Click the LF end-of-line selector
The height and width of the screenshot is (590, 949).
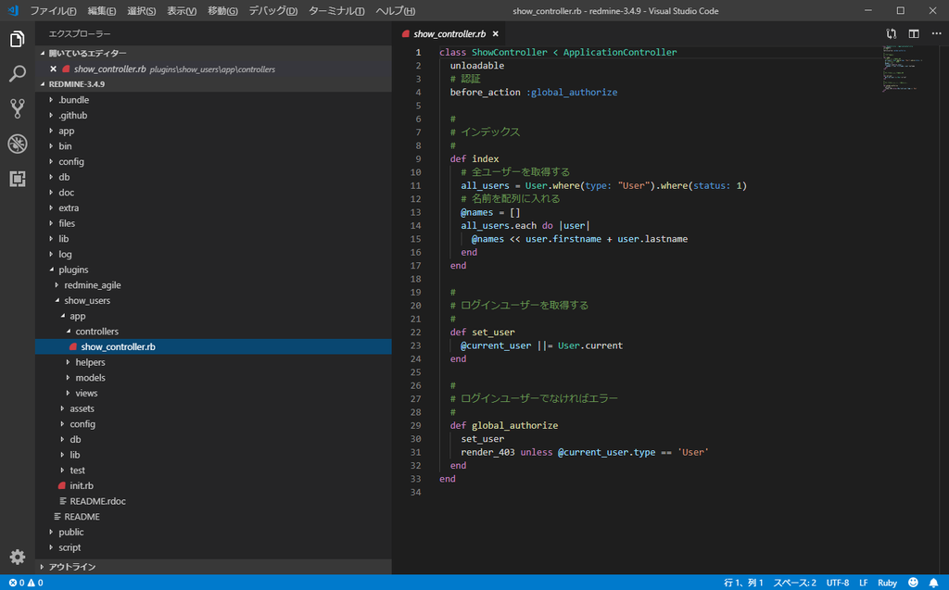(864, 583)
